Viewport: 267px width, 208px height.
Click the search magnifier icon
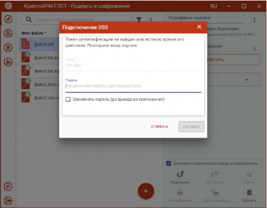pyautogui.click(x=29, y=19)
